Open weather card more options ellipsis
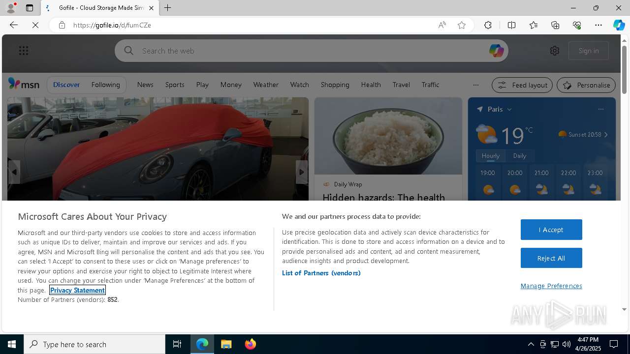 click(600, 109)
